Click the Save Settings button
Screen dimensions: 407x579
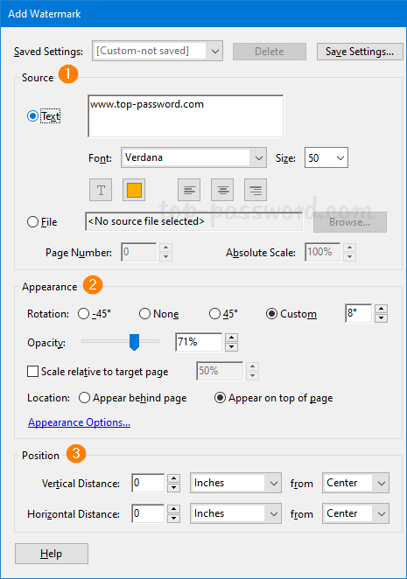pyautogui.click(x=360, y=52)
